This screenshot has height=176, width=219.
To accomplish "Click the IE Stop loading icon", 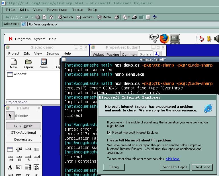I will tap(38, 17).
